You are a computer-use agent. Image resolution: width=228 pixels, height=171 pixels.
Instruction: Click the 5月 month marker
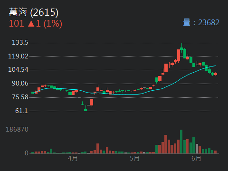(x=134, y=158)
